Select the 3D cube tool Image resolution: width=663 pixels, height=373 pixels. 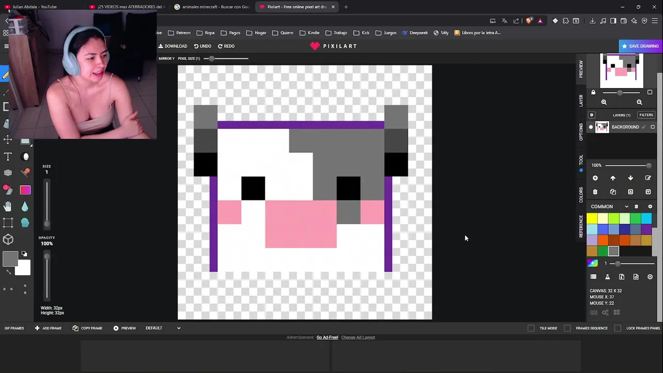(8, 239)
